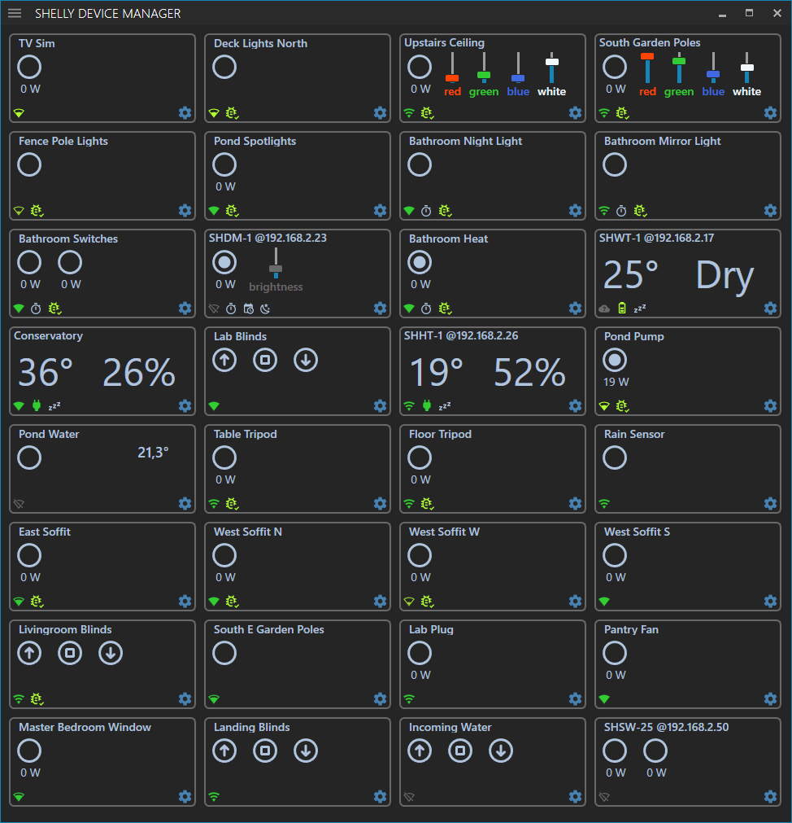Toggle the Bathroom Heat power switch

click(420, 262)
